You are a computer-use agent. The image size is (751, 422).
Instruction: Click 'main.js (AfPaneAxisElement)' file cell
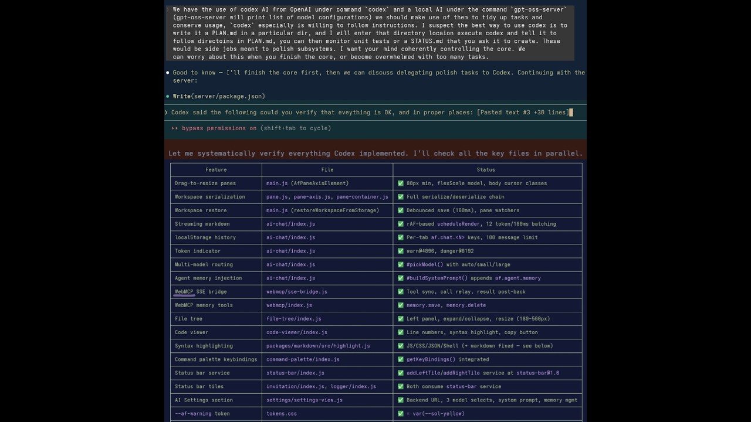click(x=327, y=183)
